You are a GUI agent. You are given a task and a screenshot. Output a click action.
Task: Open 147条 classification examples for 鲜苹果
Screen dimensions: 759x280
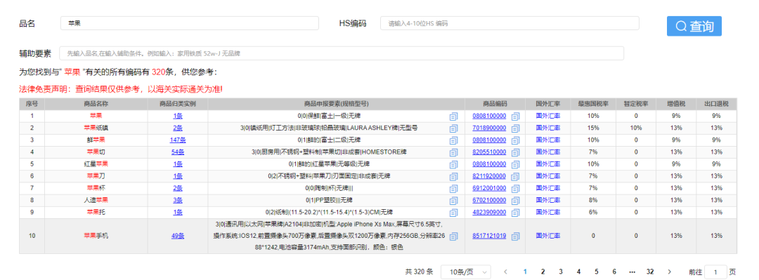coord(178,140)
